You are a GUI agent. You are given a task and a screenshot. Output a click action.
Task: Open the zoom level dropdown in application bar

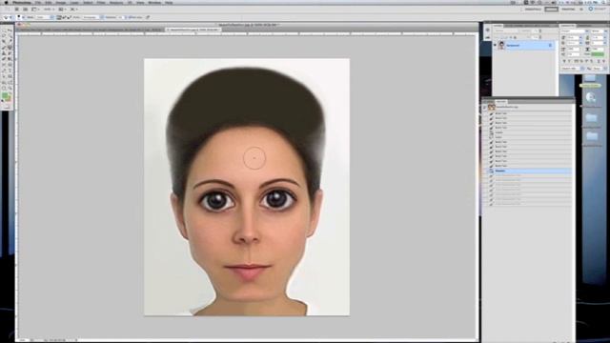[x=49, y=10]
